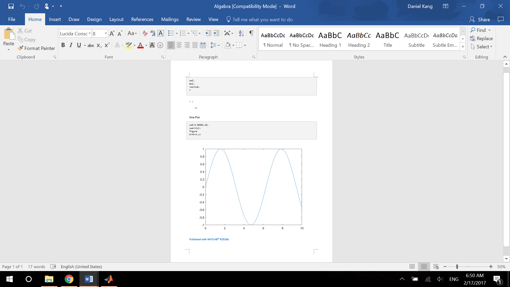Viewport: 510px width, 287px height.
Task: Open the Replace dialog
Action: [484, 39]
